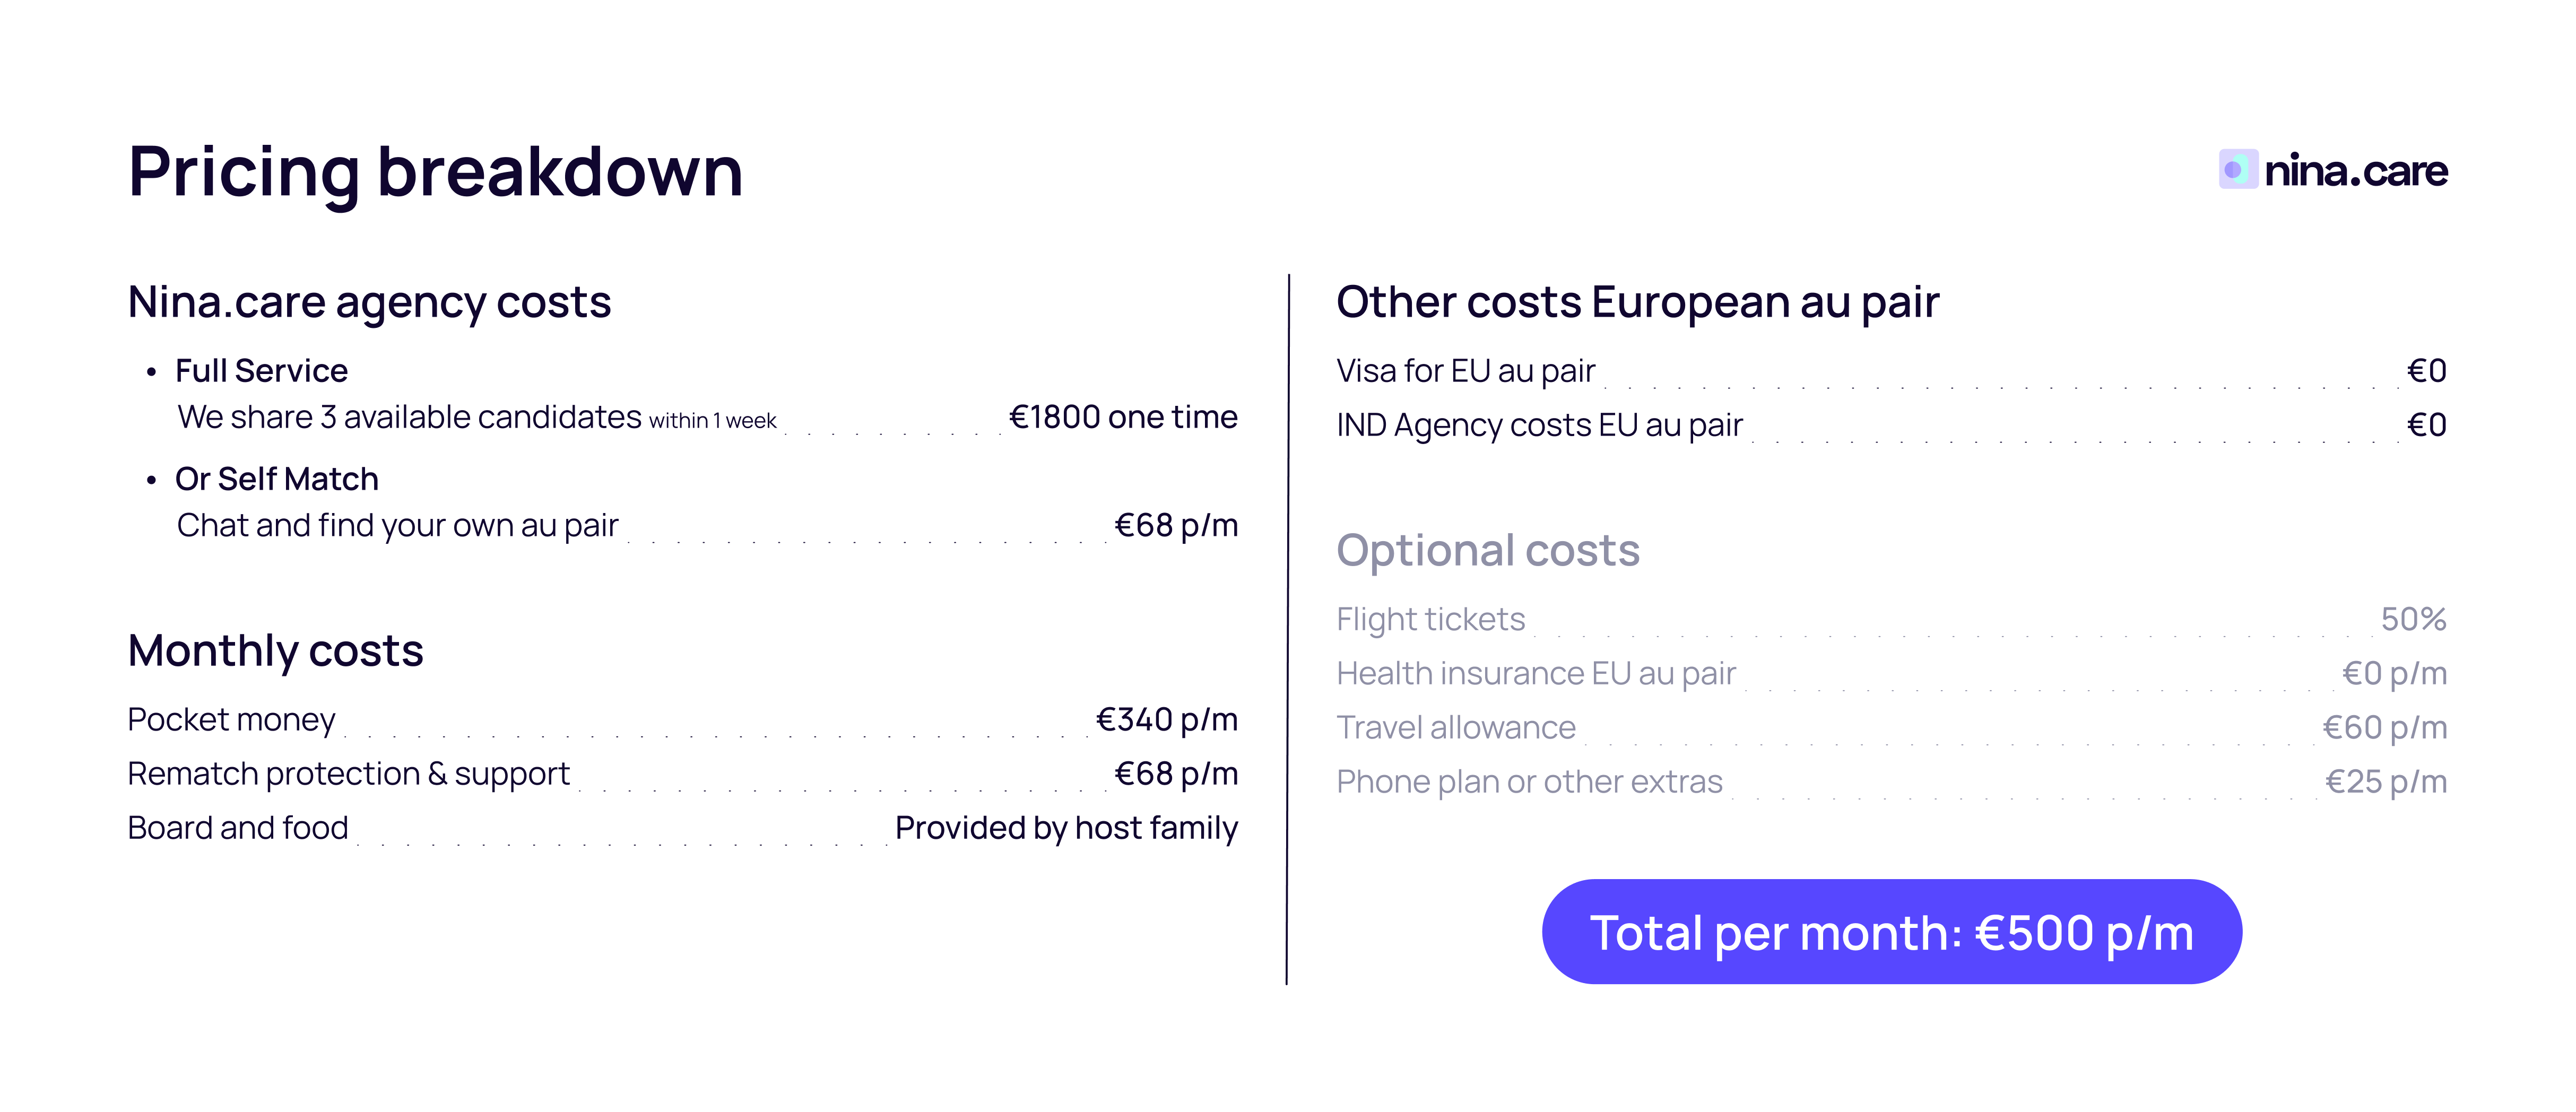The height and width of the screenshot is (1112, 2576).
Task: Click the €1800 one time price
Action: point(1122,417)
